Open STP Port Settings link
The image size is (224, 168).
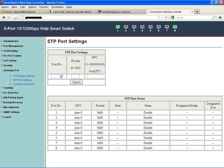pos(23,80)
